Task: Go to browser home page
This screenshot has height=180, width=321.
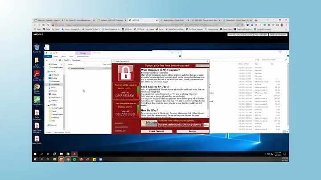Action: (x=48, y=25)
